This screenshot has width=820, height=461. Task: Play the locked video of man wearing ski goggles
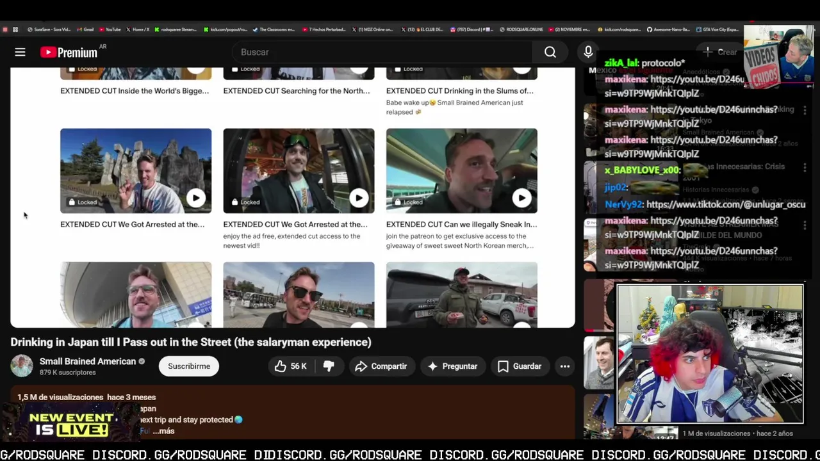point(359,198)
